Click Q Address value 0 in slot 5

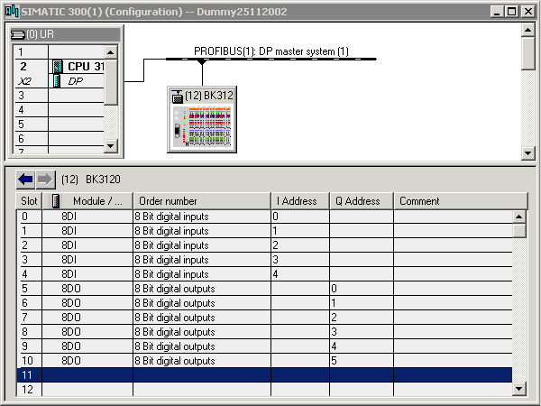coord(334,289)
